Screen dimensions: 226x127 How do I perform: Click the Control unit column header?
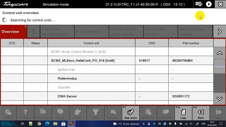(91, 43)
